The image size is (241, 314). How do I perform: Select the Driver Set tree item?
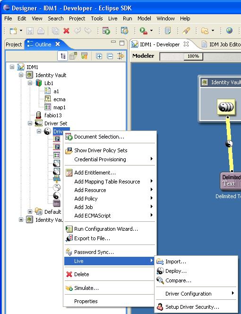pos(56,123)
